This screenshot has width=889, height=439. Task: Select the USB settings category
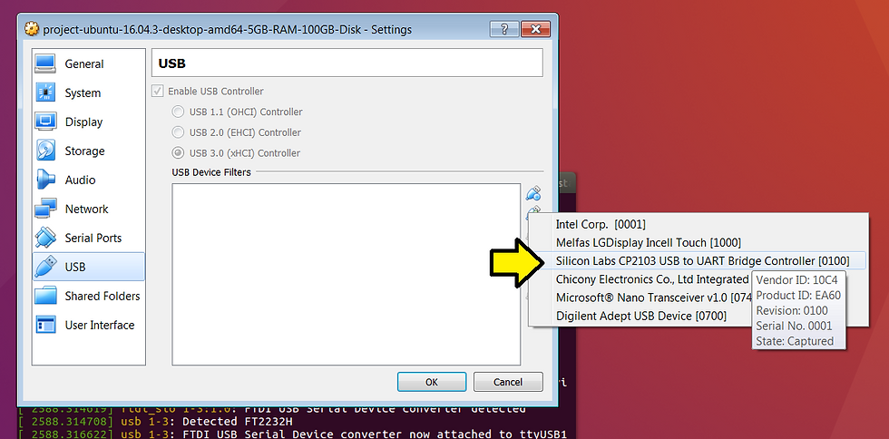click(x=89, y=267)
